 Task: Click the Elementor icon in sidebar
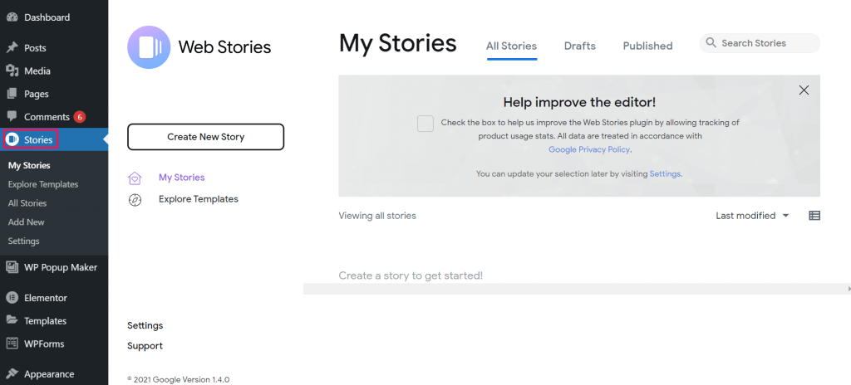pos(12,298)
